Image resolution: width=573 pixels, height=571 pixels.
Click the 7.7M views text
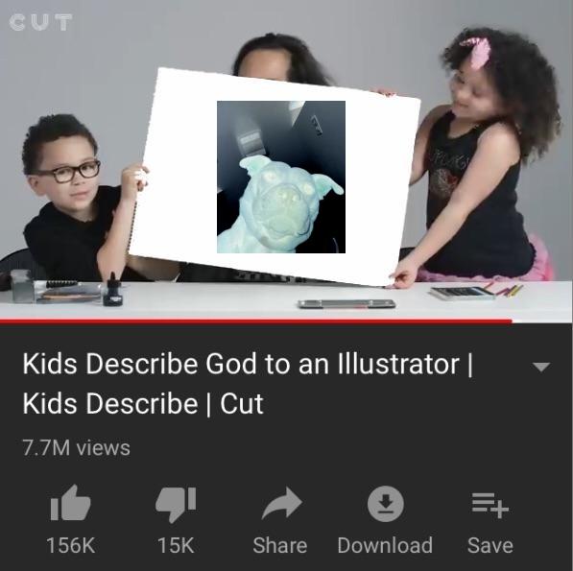(76, 448)
